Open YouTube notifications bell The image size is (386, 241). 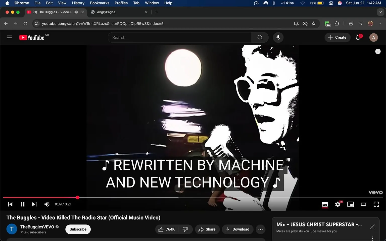coord(358,37)
